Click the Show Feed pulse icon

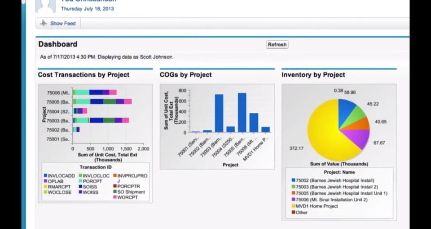tap(44, 23)
